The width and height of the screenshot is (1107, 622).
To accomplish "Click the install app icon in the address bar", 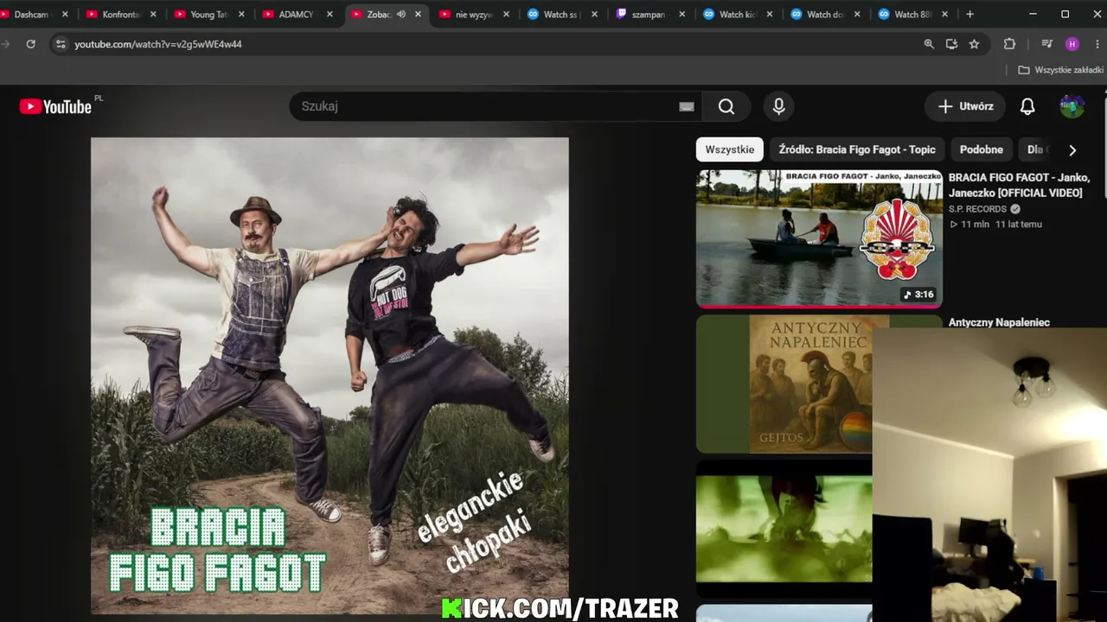I will [x=951, y=44].
